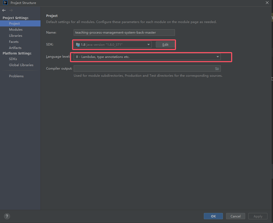Viewport: 273px width, 223px height.
Task: Select Project in Project Settings
Action: pos(20,24)
